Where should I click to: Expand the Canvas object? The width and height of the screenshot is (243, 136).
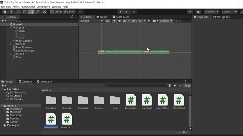coord(11,44)
